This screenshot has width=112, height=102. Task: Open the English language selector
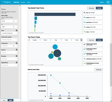(x=102, y=2)
